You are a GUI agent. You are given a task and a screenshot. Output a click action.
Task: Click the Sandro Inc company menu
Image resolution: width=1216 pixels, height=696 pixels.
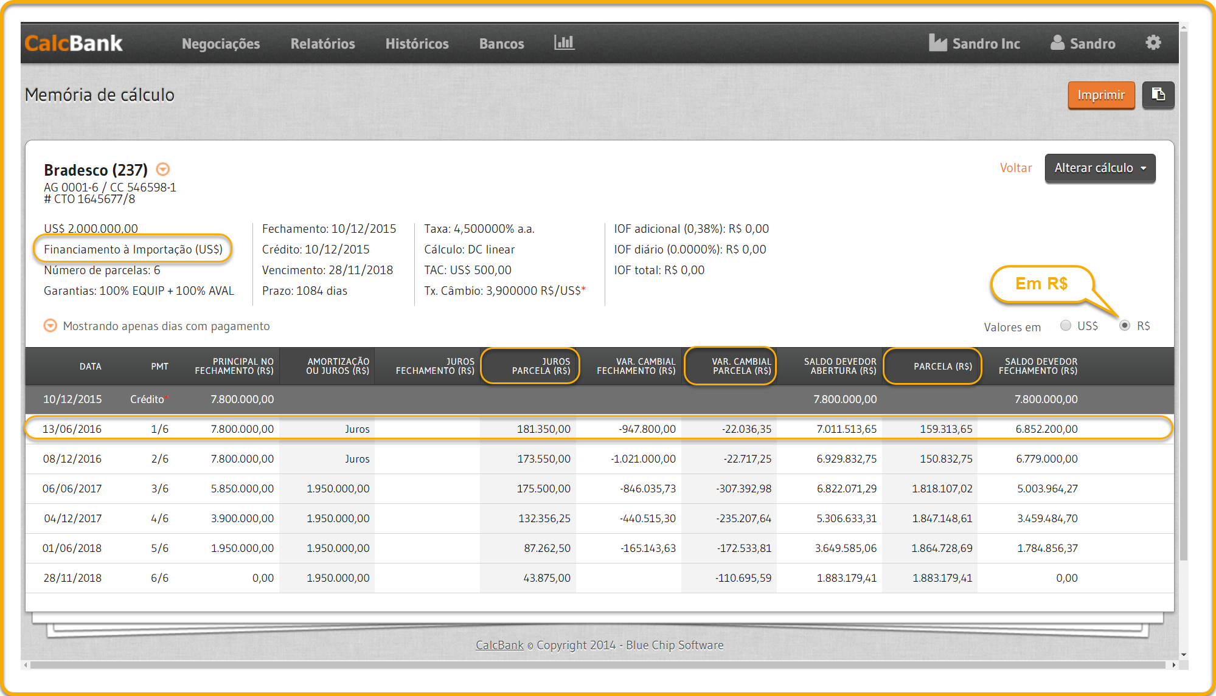point(975,44)
